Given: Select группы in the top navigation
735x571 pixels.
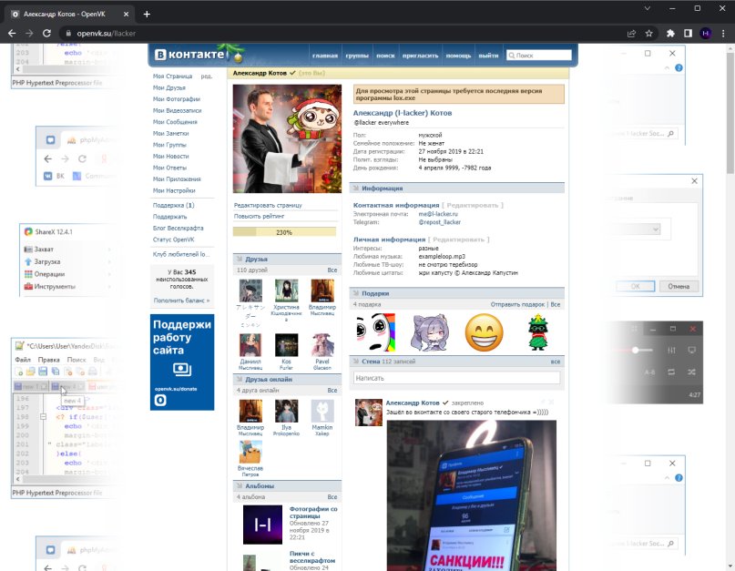Looking at the screenshot, I should [356, 56].
